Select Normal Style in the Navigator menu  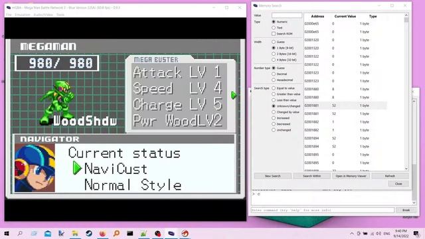pyautogui.click(x=133, y=185)
